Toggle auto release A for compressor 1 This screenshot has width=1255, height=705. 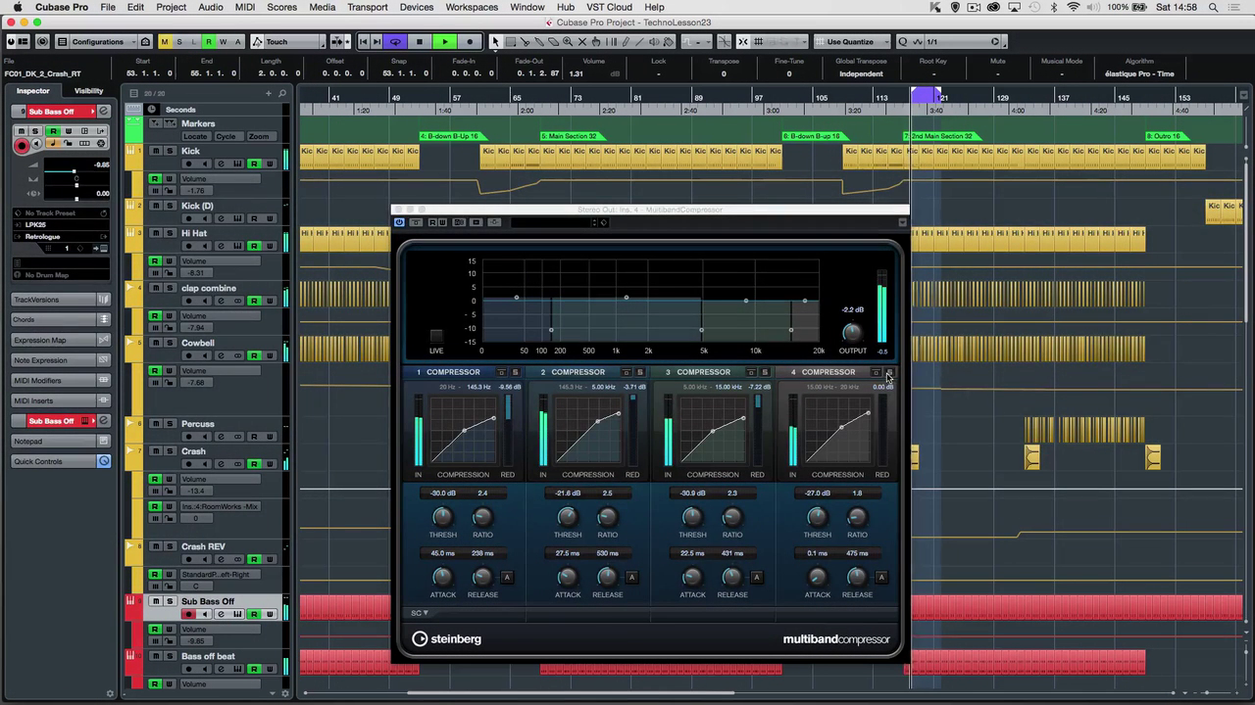(x=507, y=578)
